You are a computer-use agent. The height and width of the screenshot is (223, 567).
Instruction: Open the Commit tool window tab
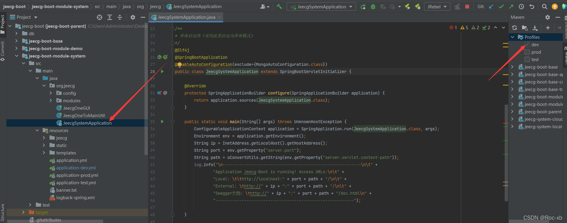click(3, 51)
